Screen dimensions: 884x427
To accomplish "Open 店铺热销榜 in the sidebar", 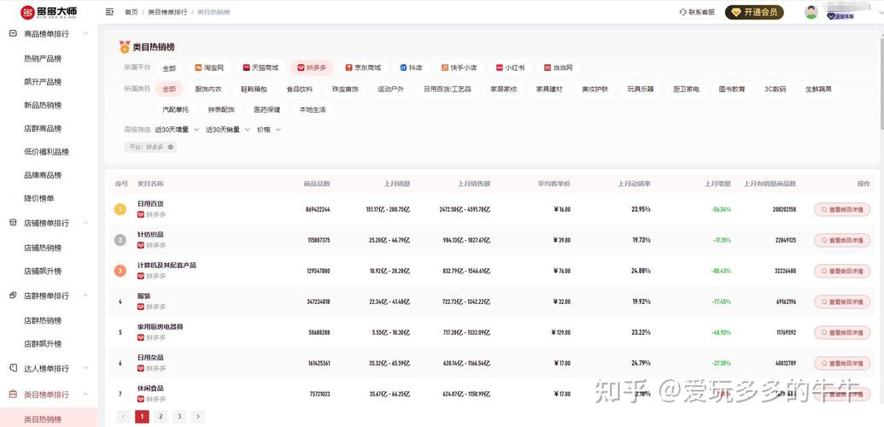I will pyautogui.click(x=43, y=248).
